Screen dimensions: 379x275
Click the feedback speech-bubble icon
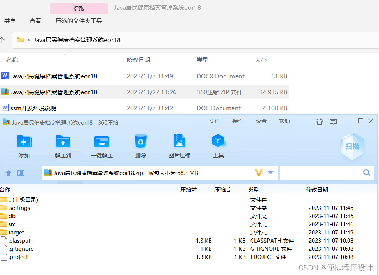(x=333, y=121)
